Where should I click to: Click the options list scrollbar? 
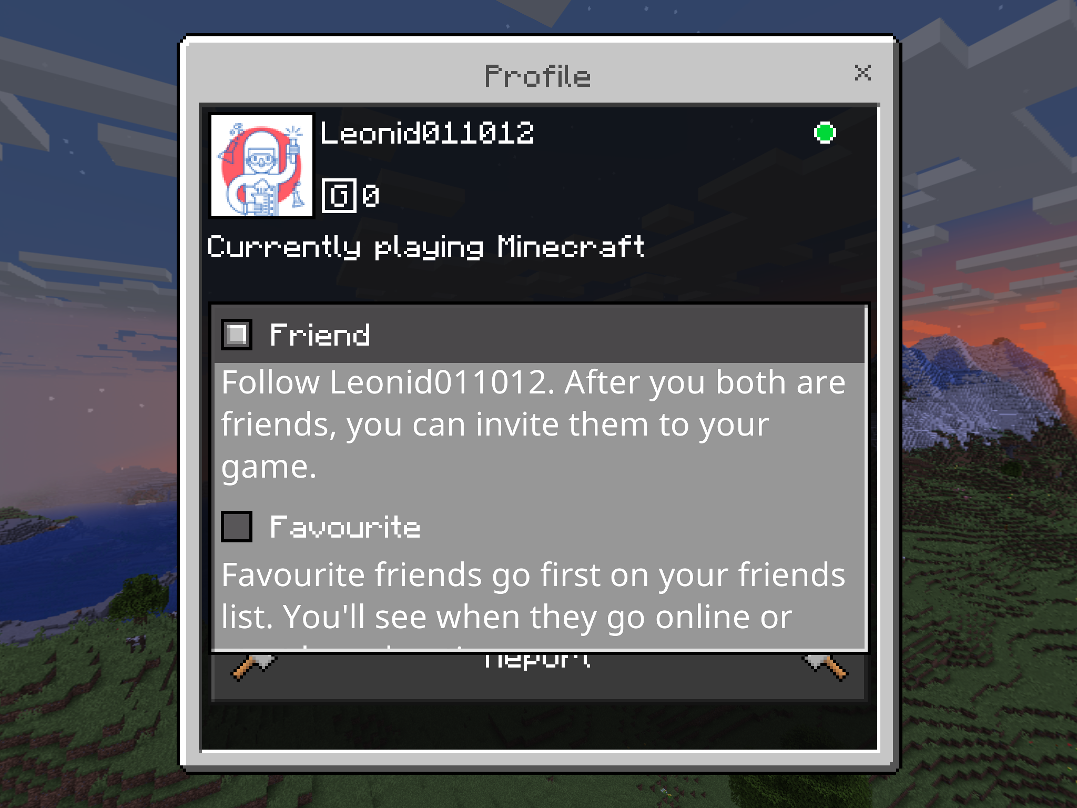click(x=866, y=477)
